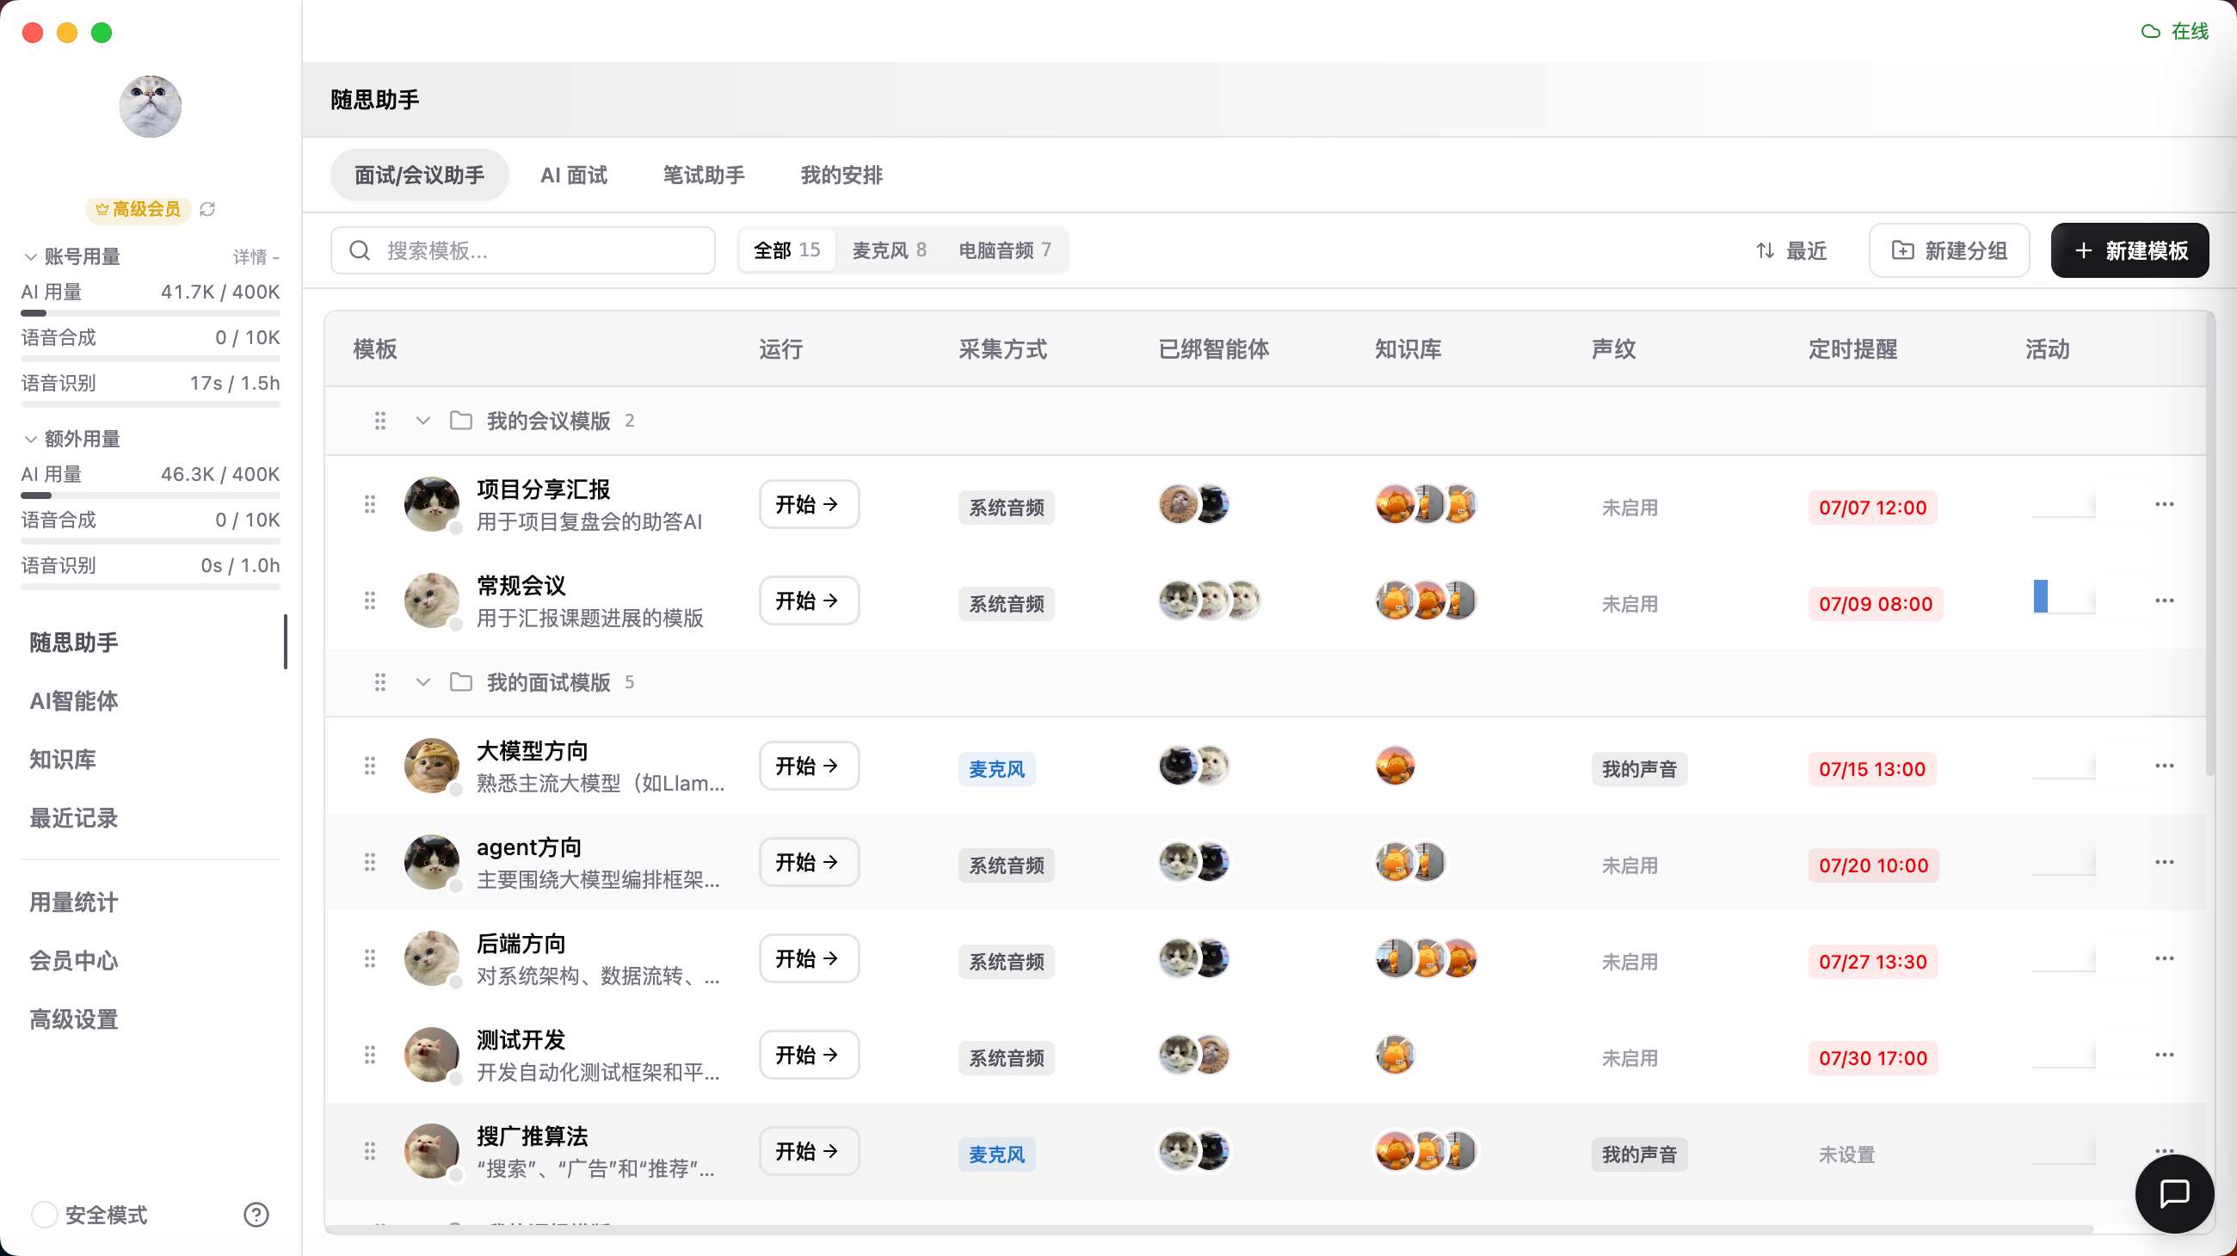Open 会员中心 in sidebar

point(74,961)
